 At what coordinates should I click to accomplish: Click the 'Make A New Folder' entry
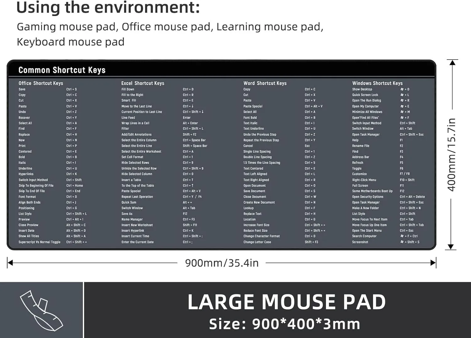tap(365, 208)
